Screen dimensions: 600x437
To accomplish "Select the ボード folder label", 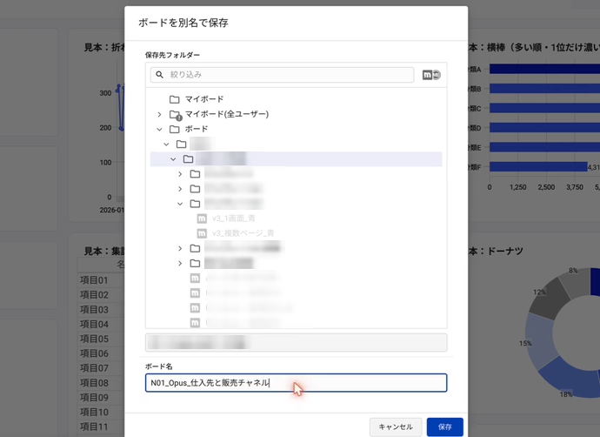I will [x=197, y=129].
